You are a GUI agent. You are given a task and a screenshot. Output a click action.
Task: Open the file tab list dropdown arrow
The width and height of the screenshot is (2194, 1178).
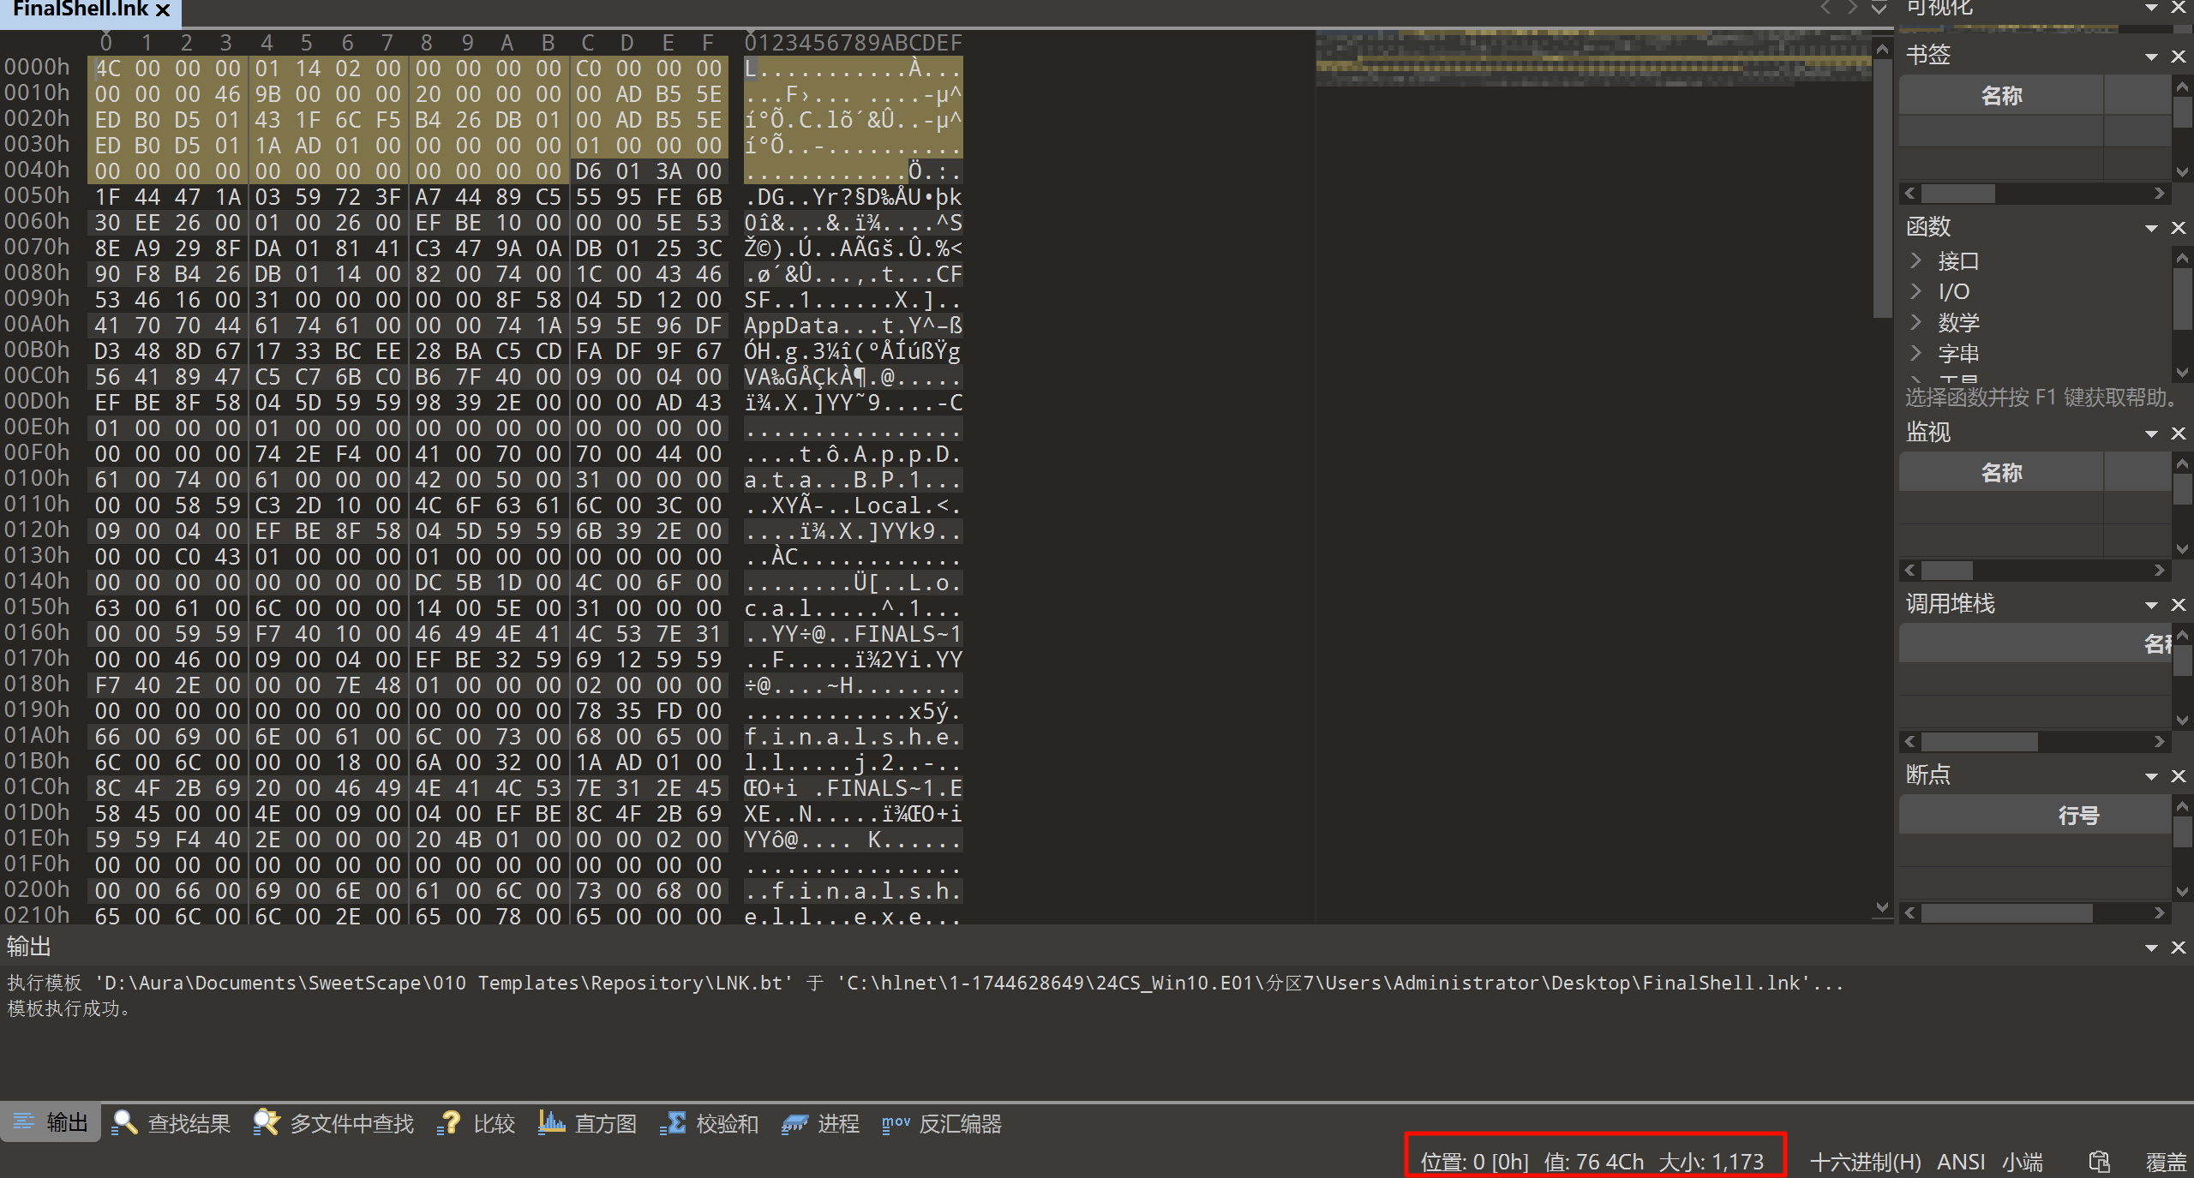(1879, 8)
